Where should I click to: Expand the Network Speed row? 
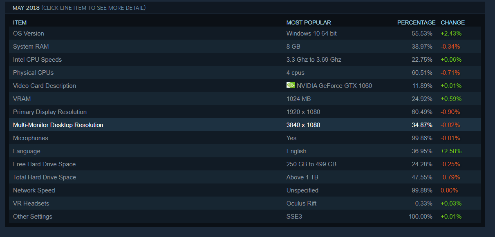[x=34, y=190]
